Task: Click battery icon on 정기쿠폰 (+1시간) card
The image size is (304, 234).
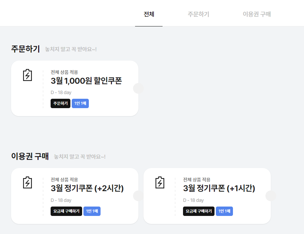Action: click(160, 182)
